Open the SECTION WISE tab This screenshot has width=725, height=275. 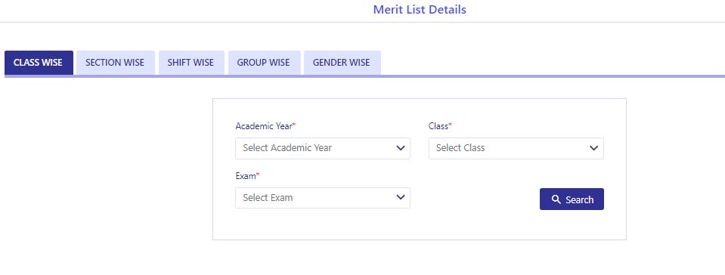pos(115,63)
